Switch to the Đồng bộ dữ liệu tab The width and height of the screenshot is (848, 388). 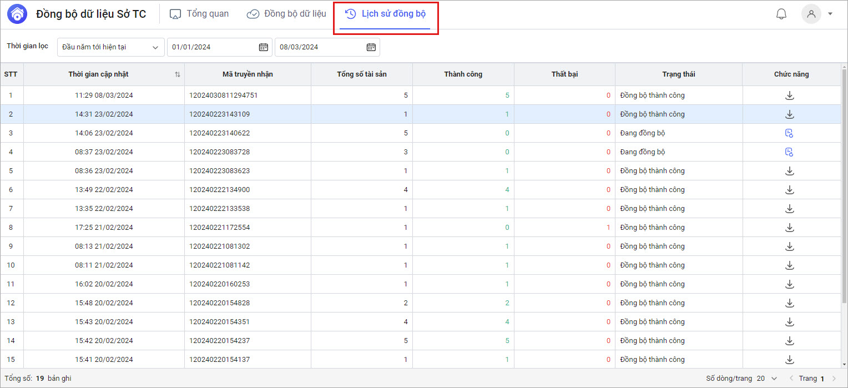tap(287, 14)
